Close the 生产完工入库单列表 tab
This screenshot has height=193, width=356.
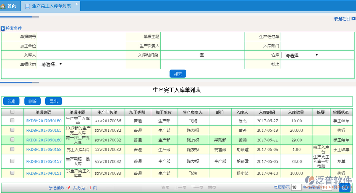77,4
